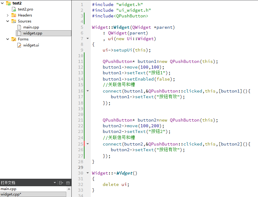
Task: Click 'setEnabled' on line 14
Action: (140, 79)
